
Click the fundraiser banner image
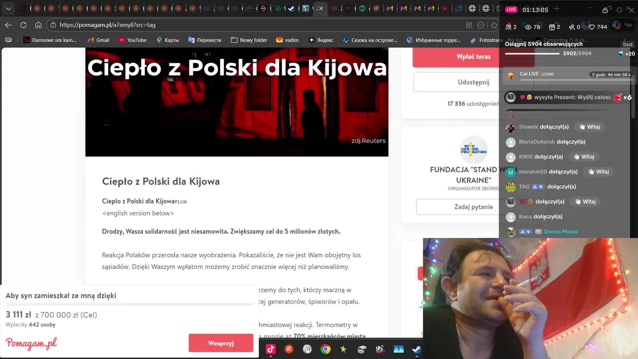tap(237, 102)
